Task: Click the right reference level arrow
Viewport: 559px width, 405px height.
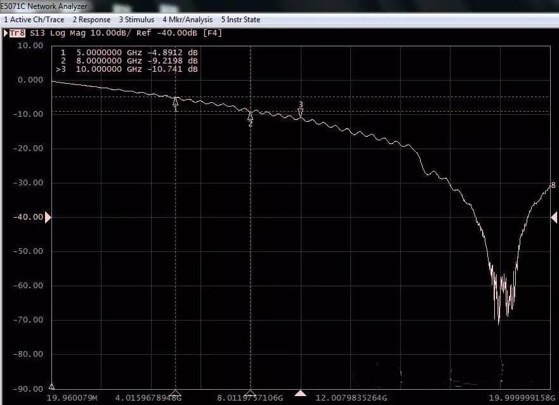Action: 554,217
